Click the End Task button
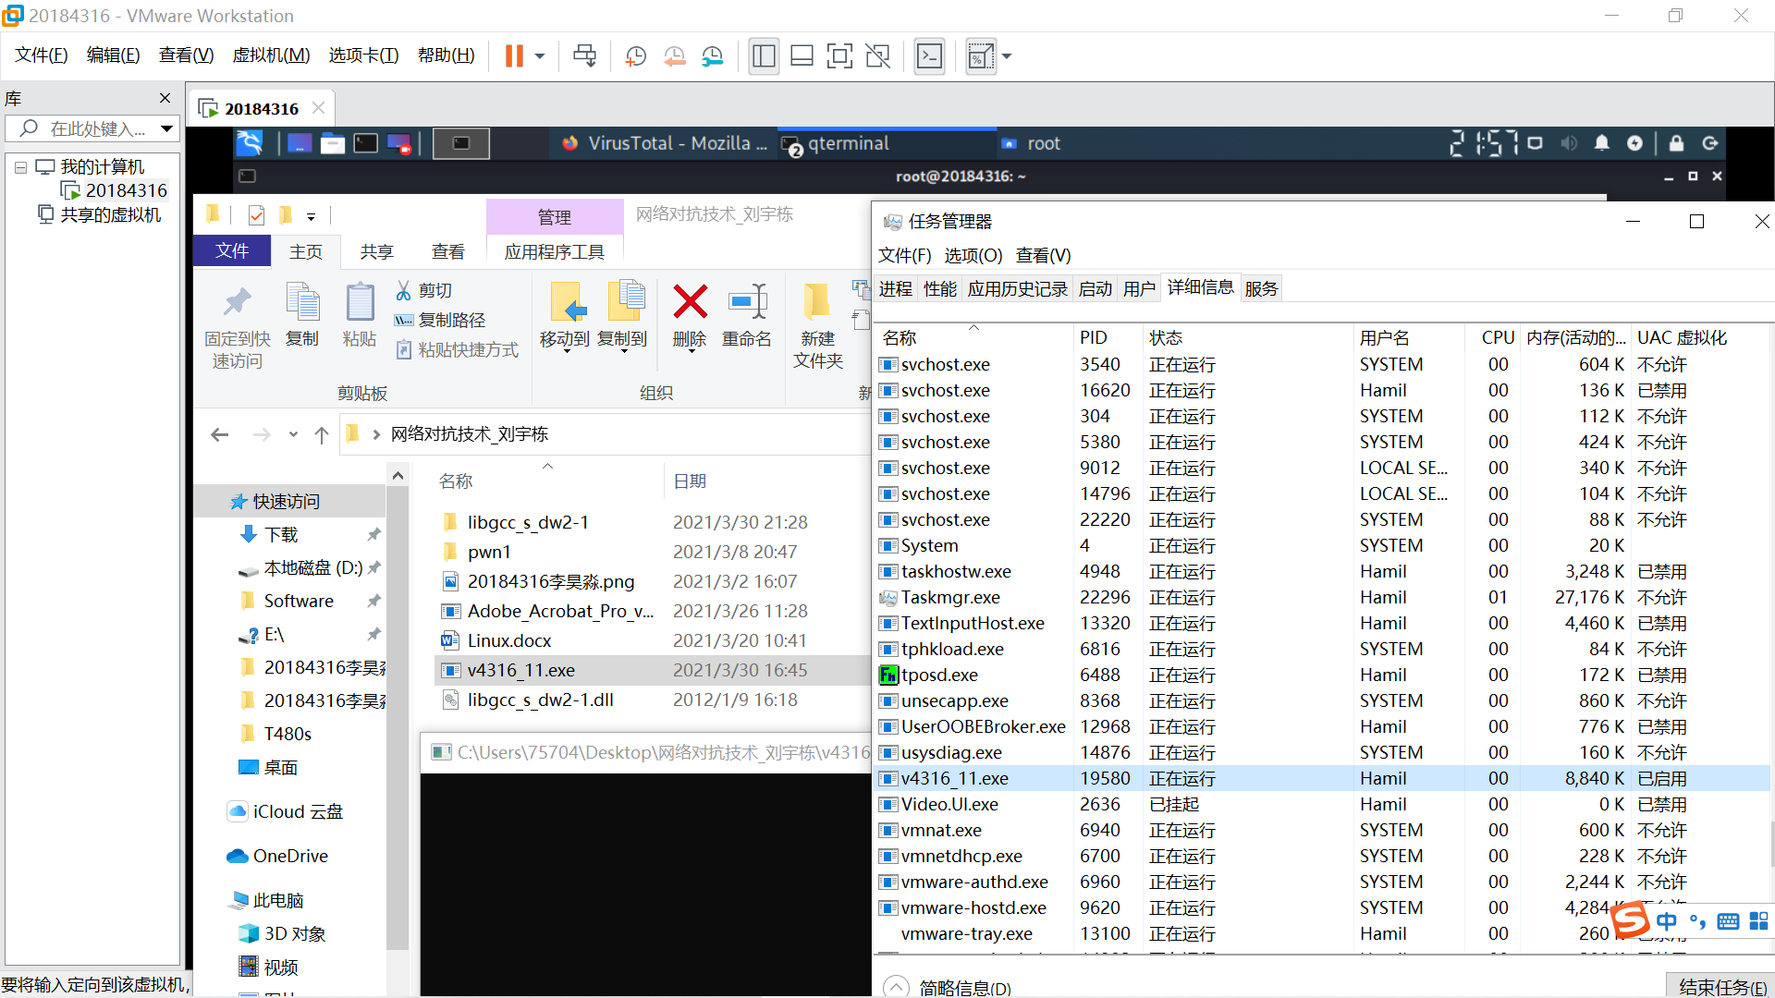This screenshot has width=1775, height=998. (x=1721, y=986)
